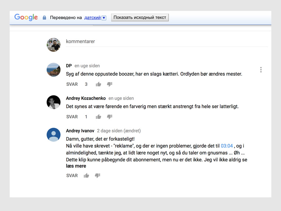Focus the kommentarer input field

pos(166,42)
